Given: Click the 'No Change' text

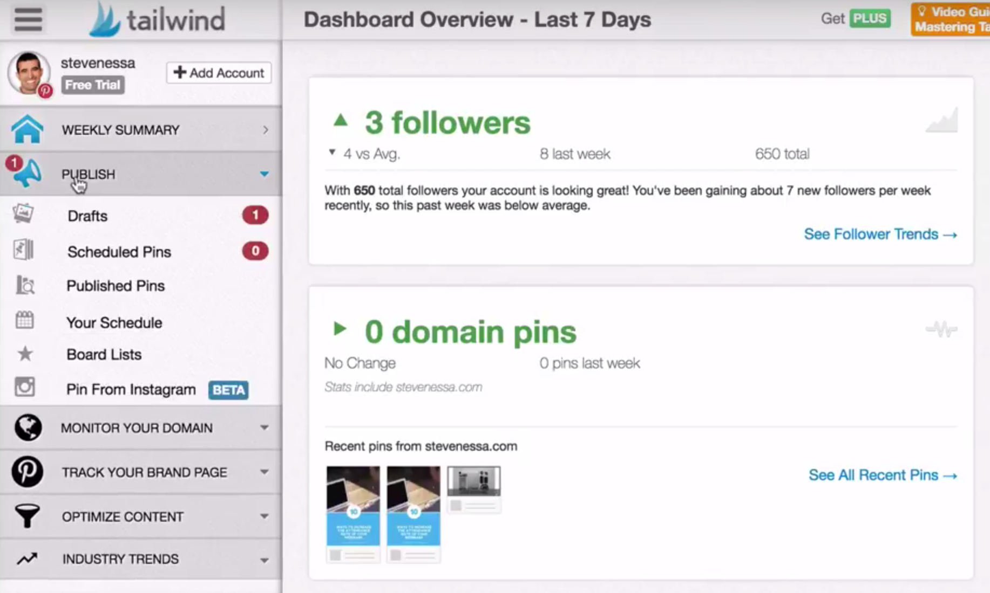Looking at the screenshot, I should [360, 363].
